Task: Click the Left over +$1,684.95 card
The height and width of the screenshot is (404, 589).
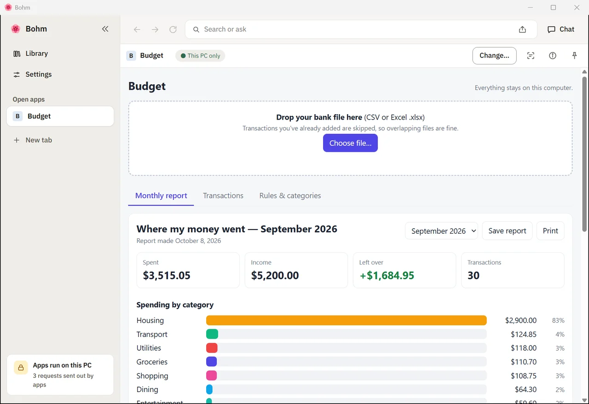Action: tap(404, 270)
